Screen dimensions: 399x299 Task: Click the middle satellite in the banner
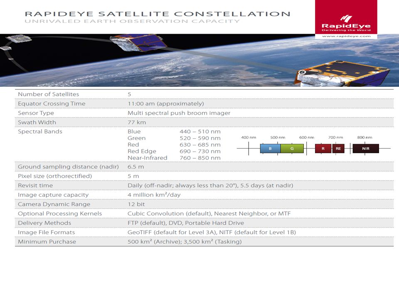click(139, 43)
